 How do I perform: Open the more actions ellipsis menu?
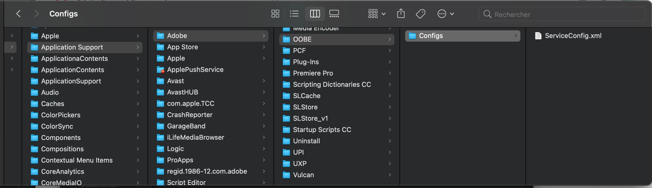446,14
